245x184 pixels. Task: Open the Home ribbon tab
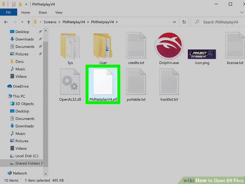(x=26, y=12)
